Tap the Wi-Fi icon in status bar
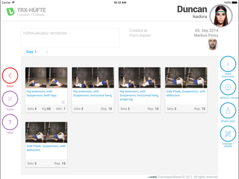Screen dimensions: 239x179 pos(13,3)
